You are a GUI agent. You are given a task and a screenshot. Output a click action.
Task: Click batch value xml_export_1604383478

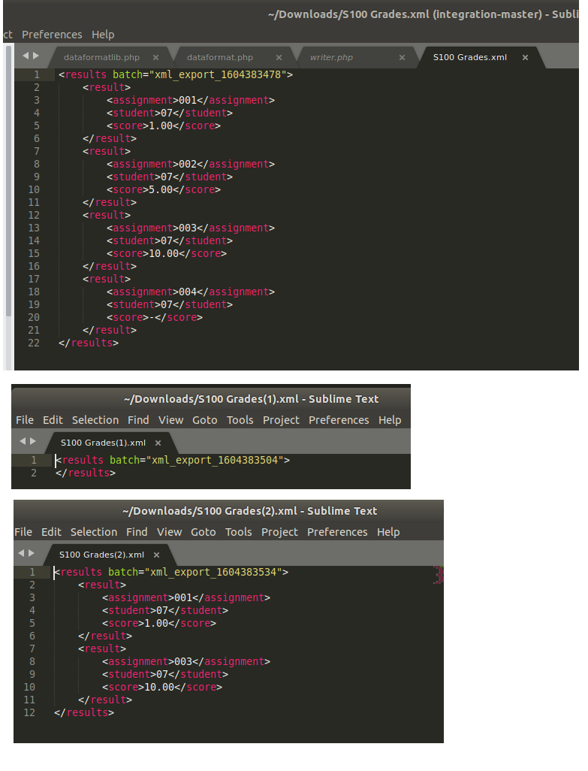coord(218,74)
